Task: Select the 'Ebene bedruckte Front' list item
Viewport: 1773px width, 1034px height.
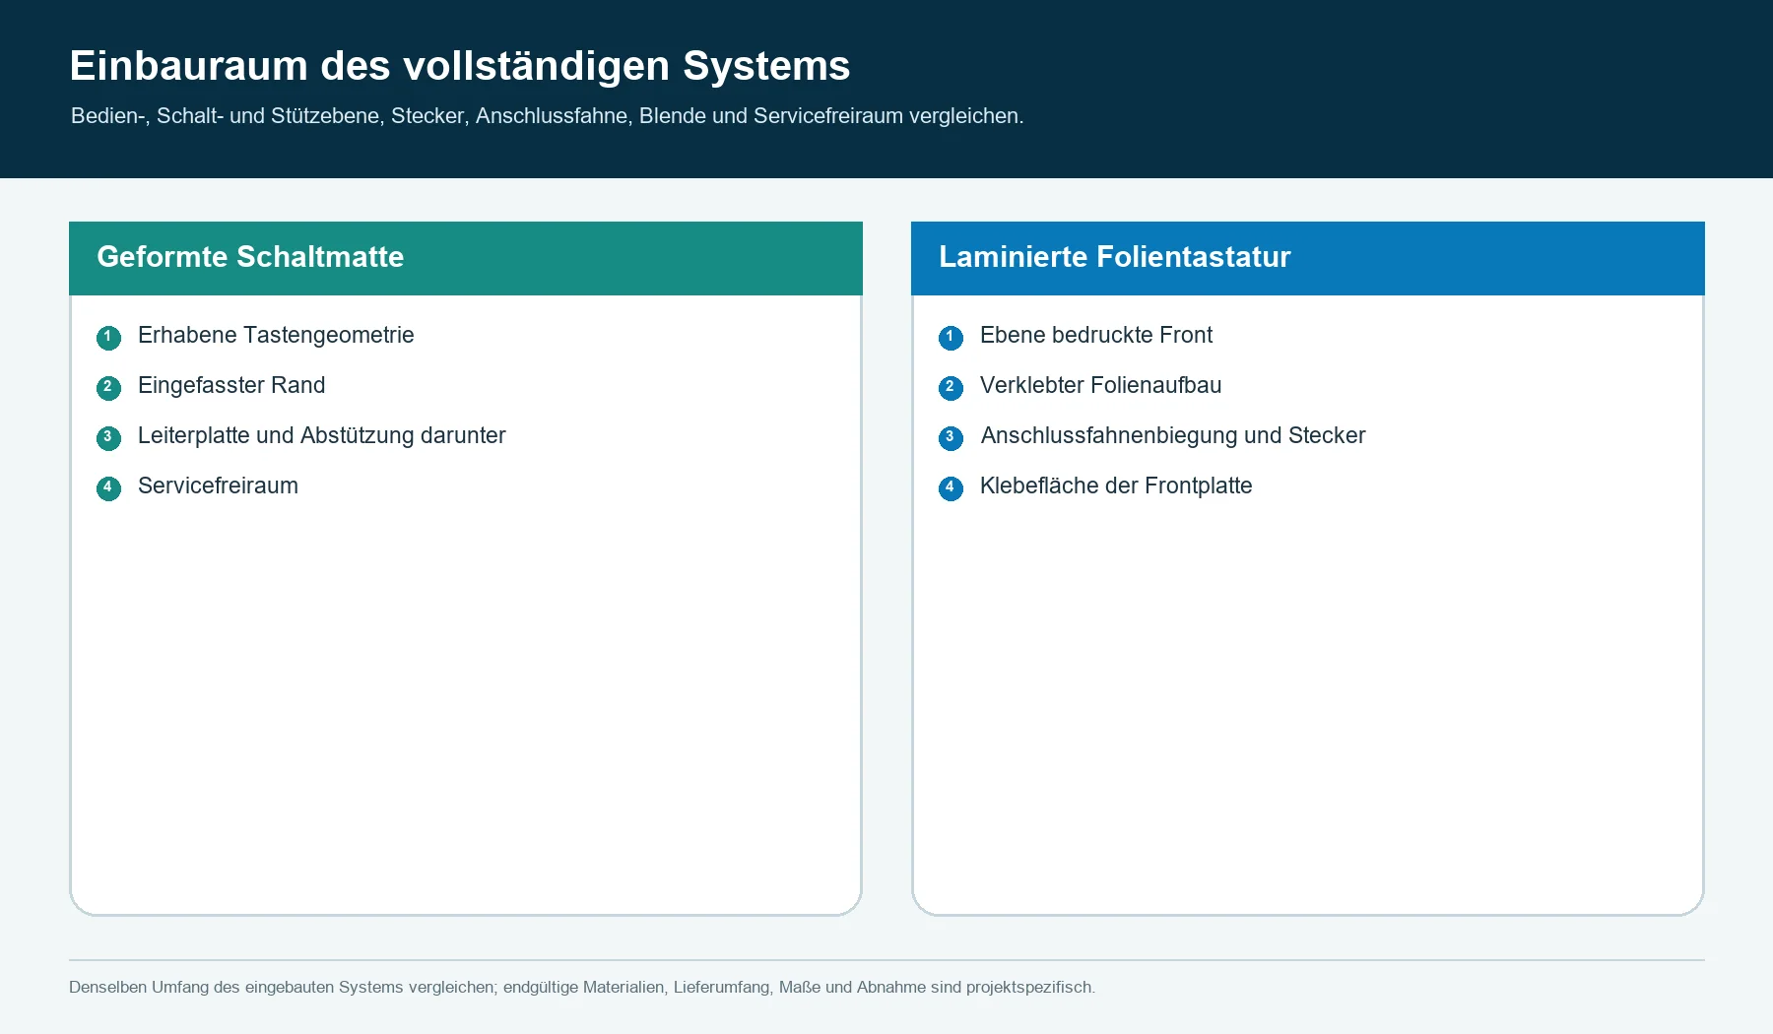Action: coord(1096,336)
